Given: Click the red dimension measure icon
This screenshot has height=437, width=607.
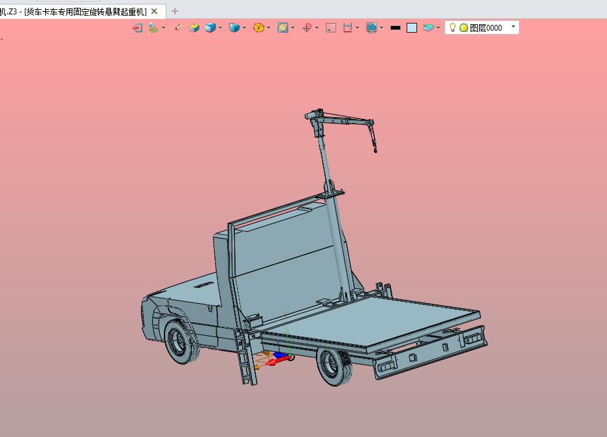Looking at the screenshot, I should point(348,27).
